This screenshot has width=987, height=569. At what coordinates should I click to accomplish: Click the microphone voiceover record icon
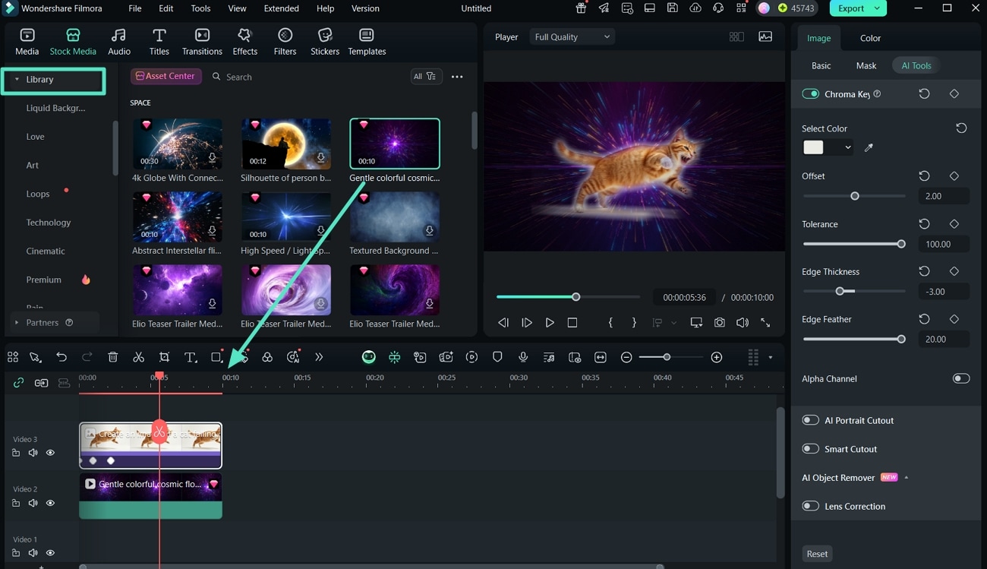pos(523,357)
